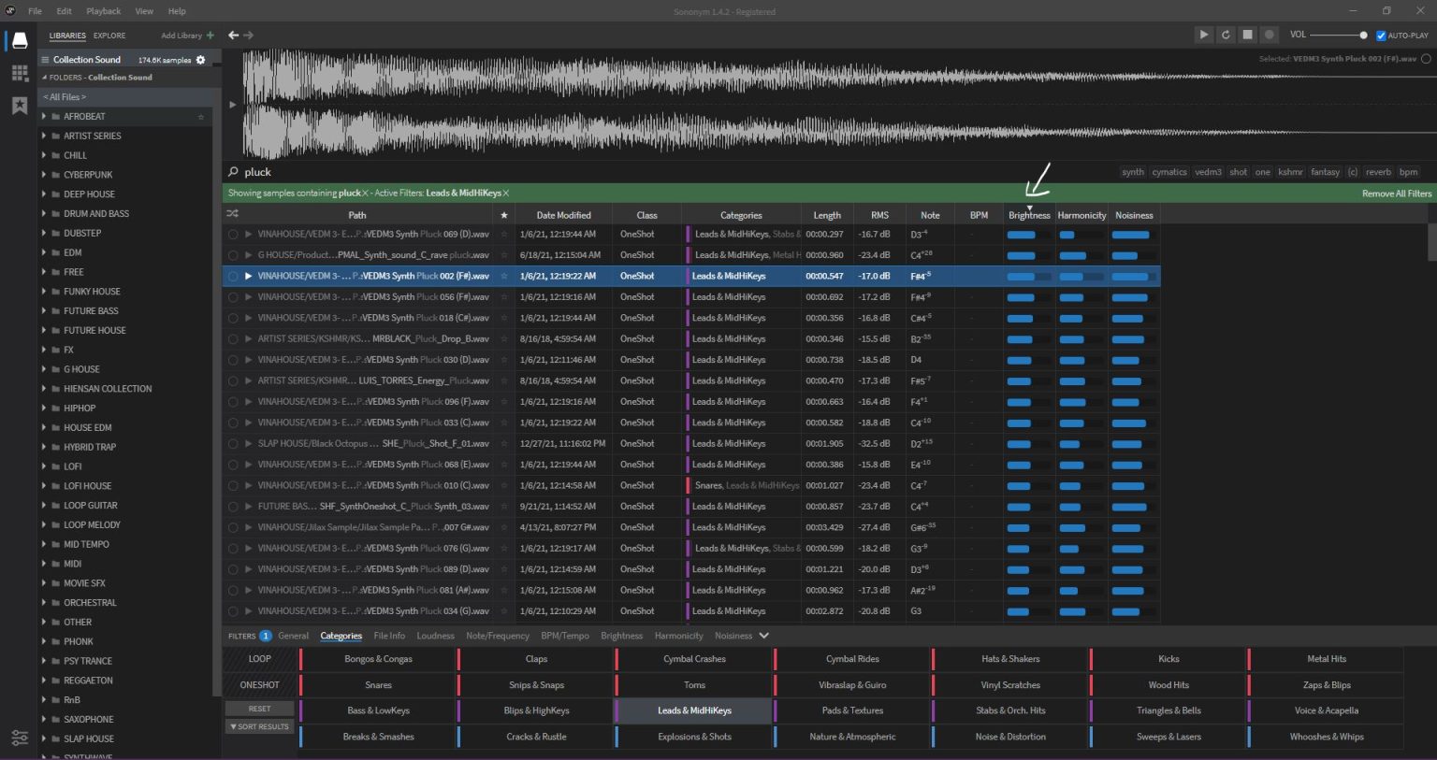Click Remove All Filters
The height and width of the screenshot is (760, 1437).
[1397, 194]
